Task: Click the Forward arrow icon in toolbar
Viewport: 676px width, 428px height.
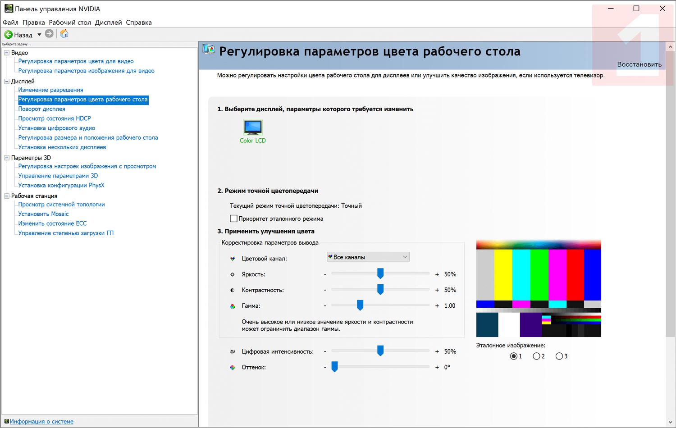Action: tap(50, 34)
